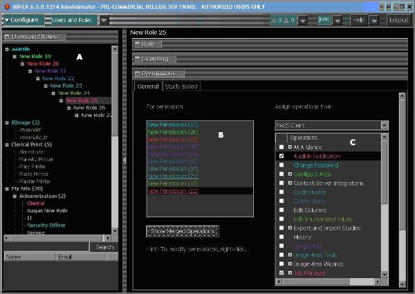Click the Show Merged Operations button
Image resolution: width=415 pixels, height=294 pixels.
coord(183,230)
